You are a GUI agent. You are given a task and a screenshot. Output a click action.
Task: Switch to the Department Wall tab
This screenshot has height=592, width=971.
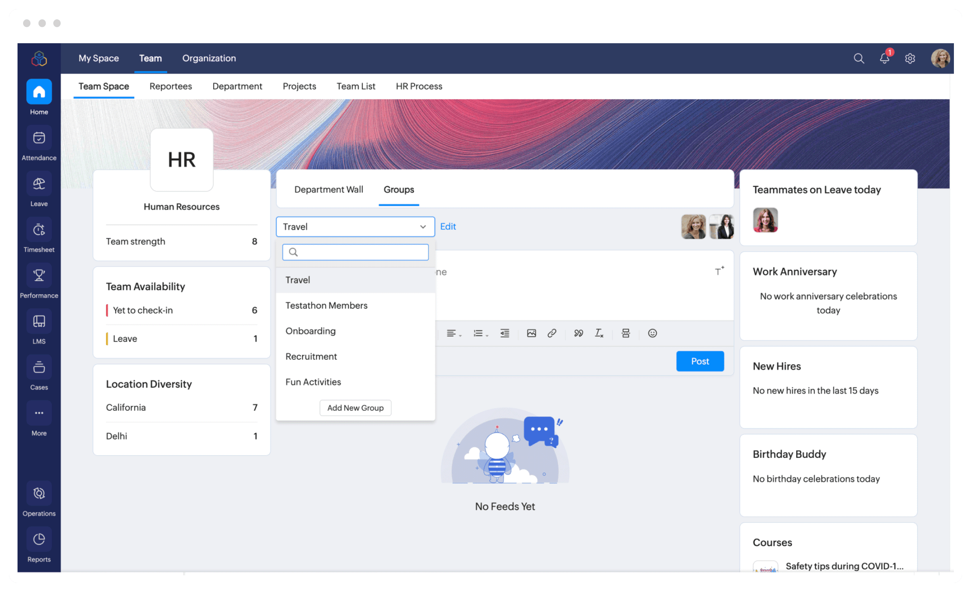point(329,189)
